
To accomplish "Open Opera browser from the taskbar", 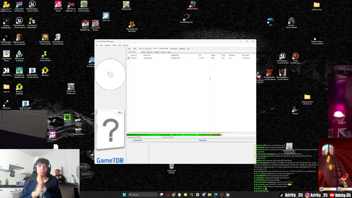I will [x=167, y=195].
